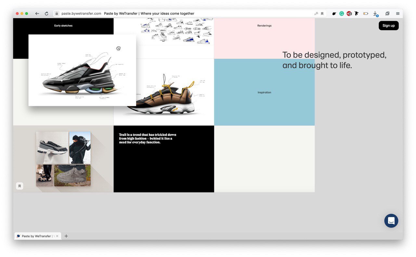Click the Inspiration label on blue slide

(x=264, y=92)
